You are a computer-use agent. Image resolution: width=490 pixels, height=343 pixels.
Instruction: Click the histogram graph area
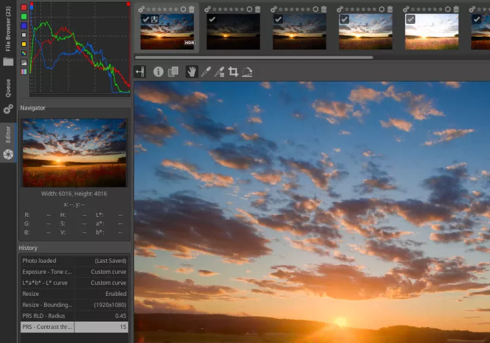[80, 48]
